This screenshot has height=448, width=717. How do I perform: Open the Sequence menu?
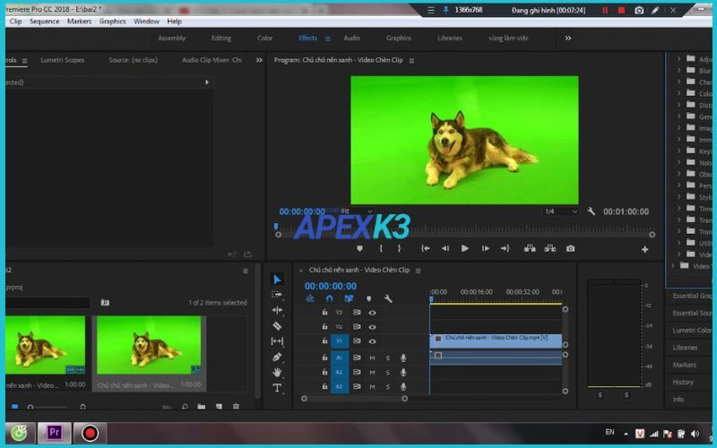44,22
